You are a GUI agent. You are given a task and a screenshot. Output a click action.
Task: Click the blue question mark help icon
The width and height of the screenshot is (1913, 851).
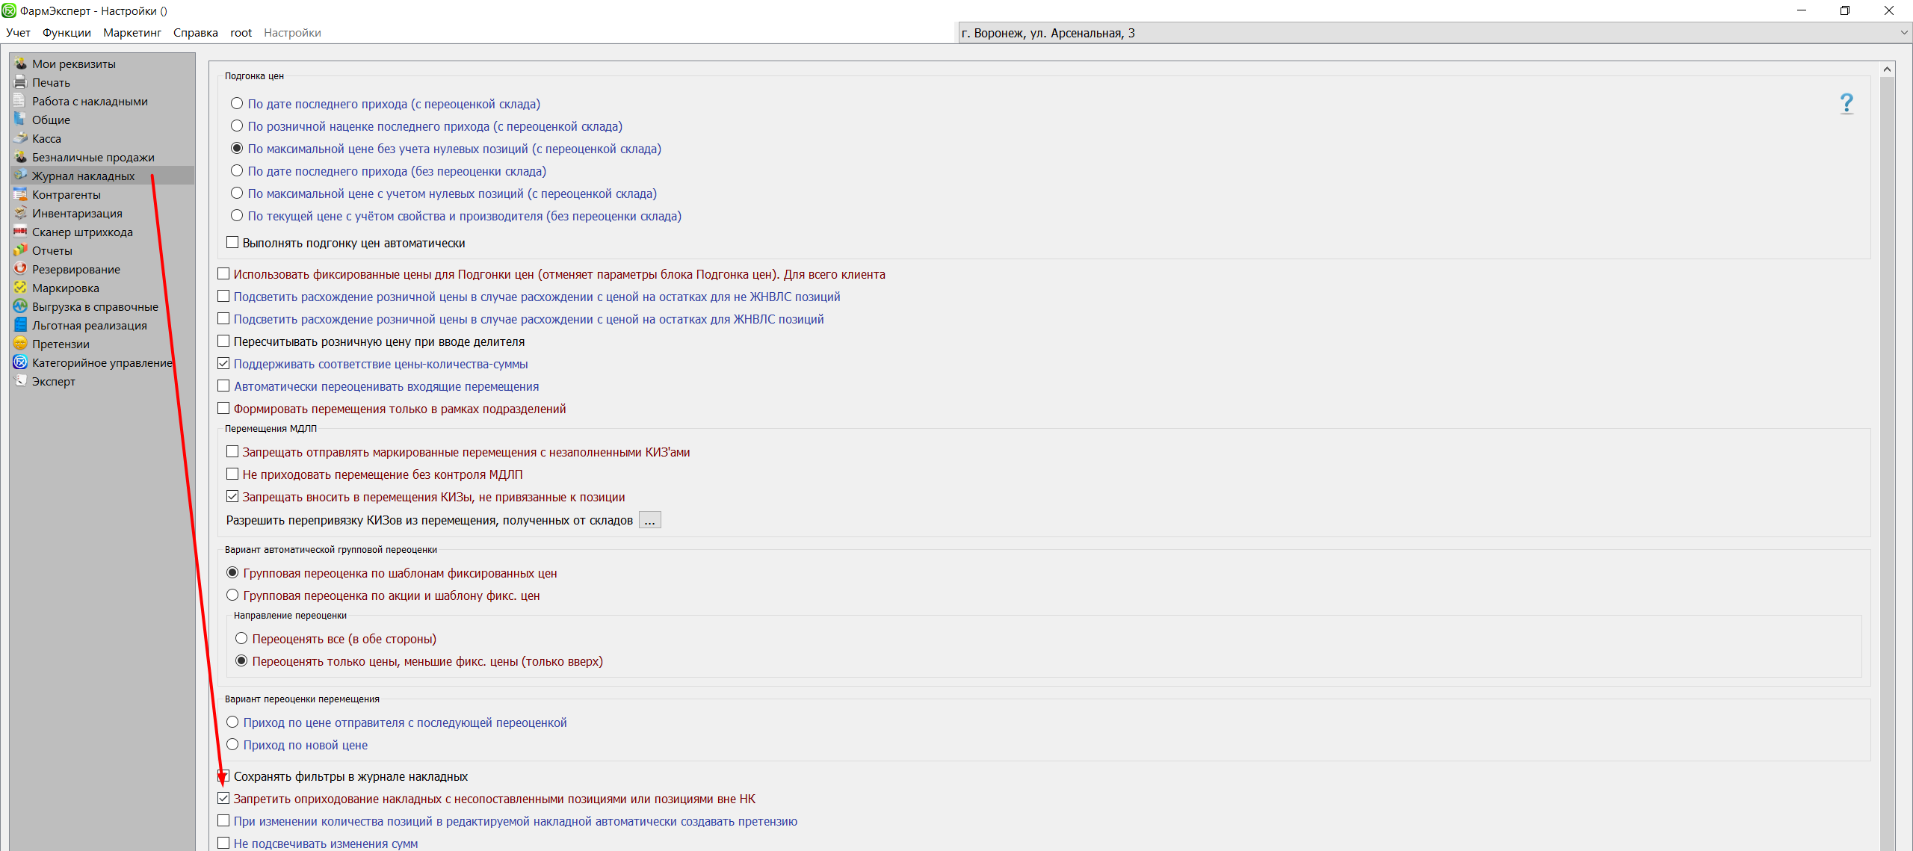point(1846,103)
